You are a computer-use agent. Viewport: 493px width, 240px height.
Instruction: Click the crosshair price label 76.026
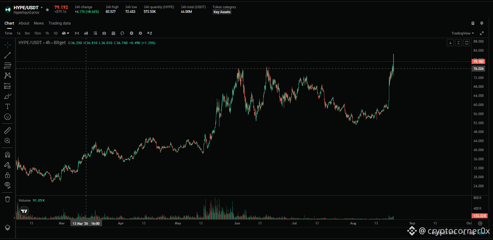478,69
